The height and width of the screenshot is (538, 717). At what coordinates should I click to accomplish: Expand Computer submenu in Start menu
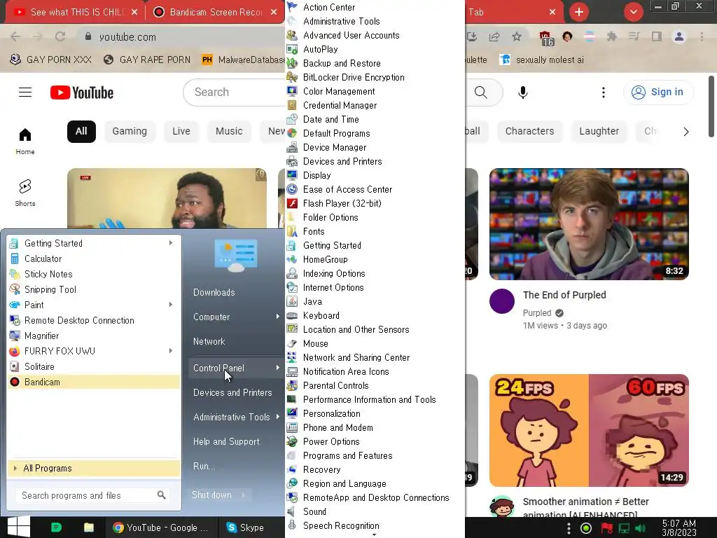point(277,317)
